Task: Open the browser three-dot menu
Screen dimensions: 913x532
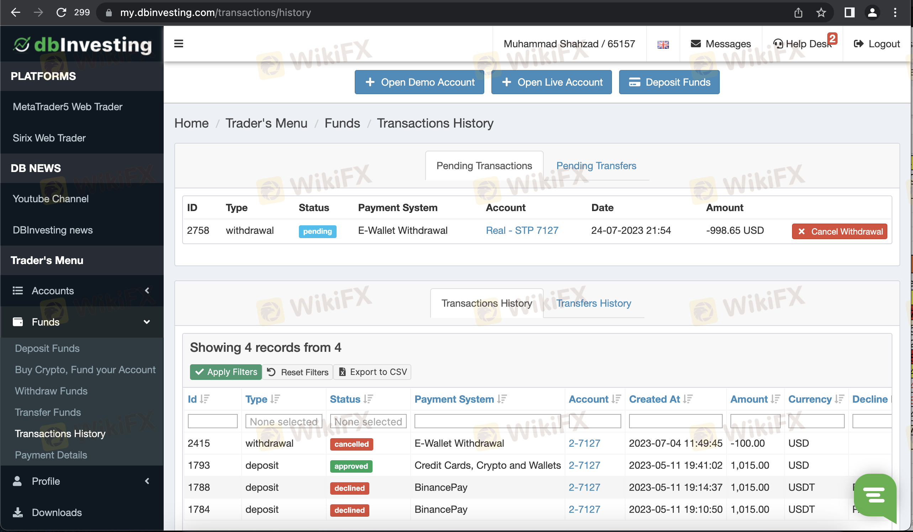Action: pyautogui.click(x=895, y=13)
